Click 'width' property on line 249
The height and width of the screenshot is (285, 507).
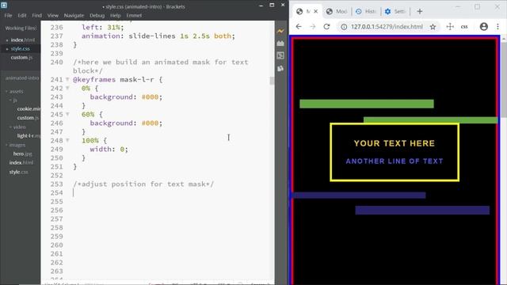[x=101, y=150]
